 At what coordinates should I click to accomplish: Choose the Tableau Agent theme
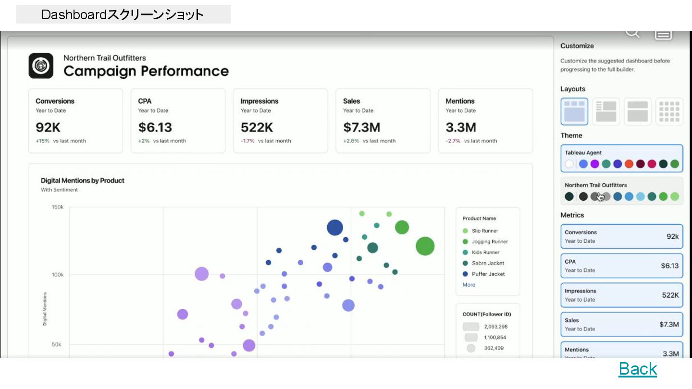[x=622, y=158]
